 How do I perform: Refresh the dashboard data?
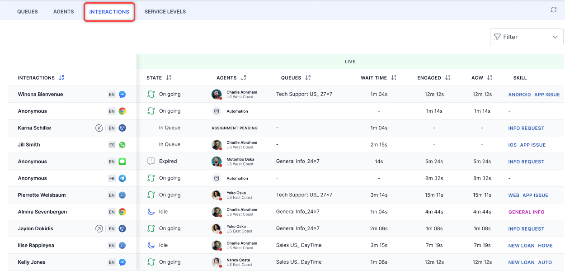tap(554, 10)
